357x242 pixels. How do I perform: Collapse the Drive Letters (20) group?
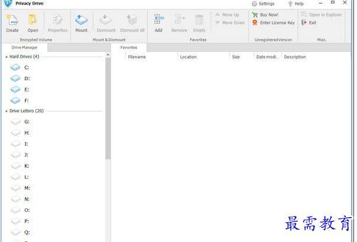click(6, 111)
